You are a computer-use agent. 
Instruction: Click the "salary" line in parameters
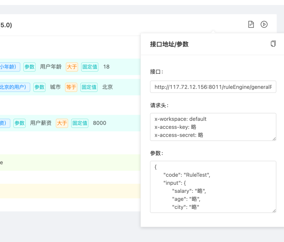189,191
